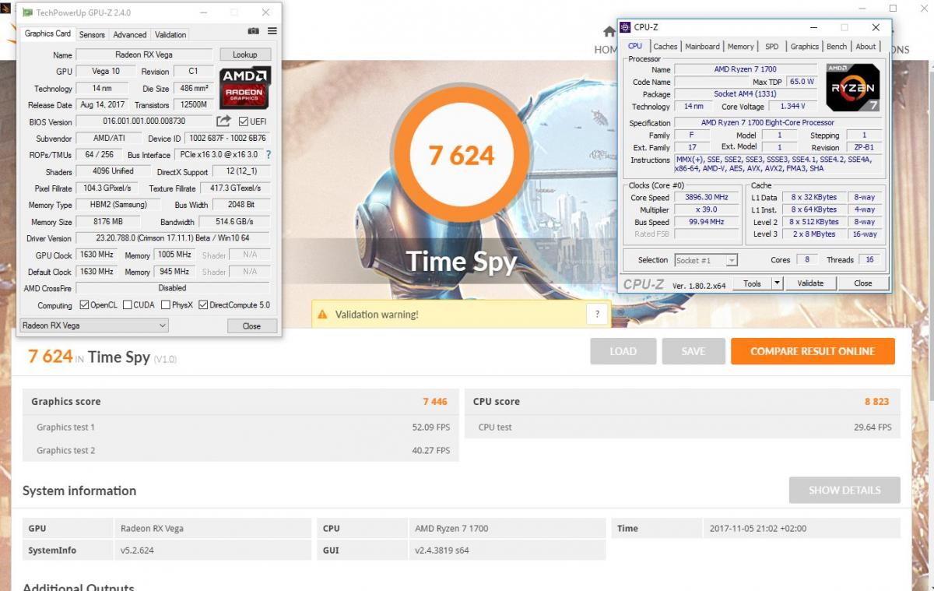Click the Graphics score 7 446 value
The height and width of the screenshot is (591, 934).
(435, 402)
